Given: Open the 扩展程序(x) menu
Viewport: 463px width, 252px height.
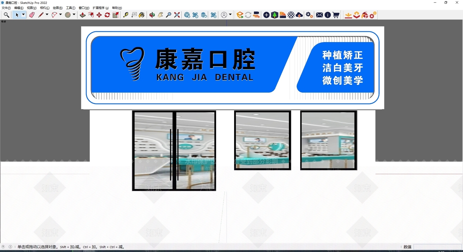Looking at the screenshot, I should [x=100, y=8].
